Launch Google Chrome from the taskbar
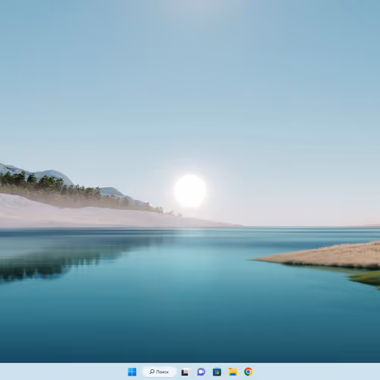Image resolution: width=380 pixels, height=380 pixels. coord(249,372)
